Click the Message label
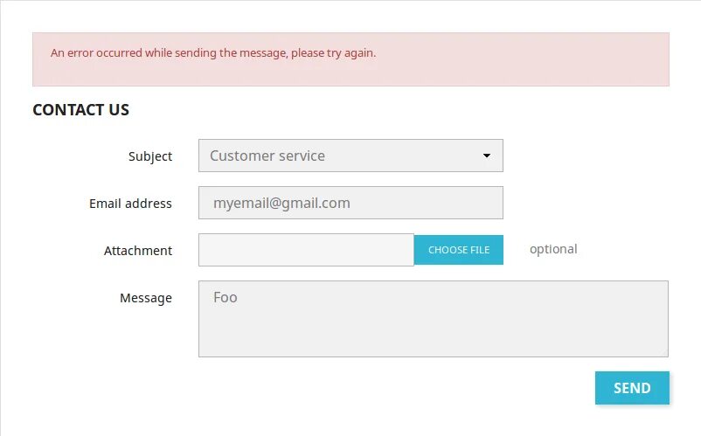The height and width of the screenshot is (436, 701). [146, 298]
